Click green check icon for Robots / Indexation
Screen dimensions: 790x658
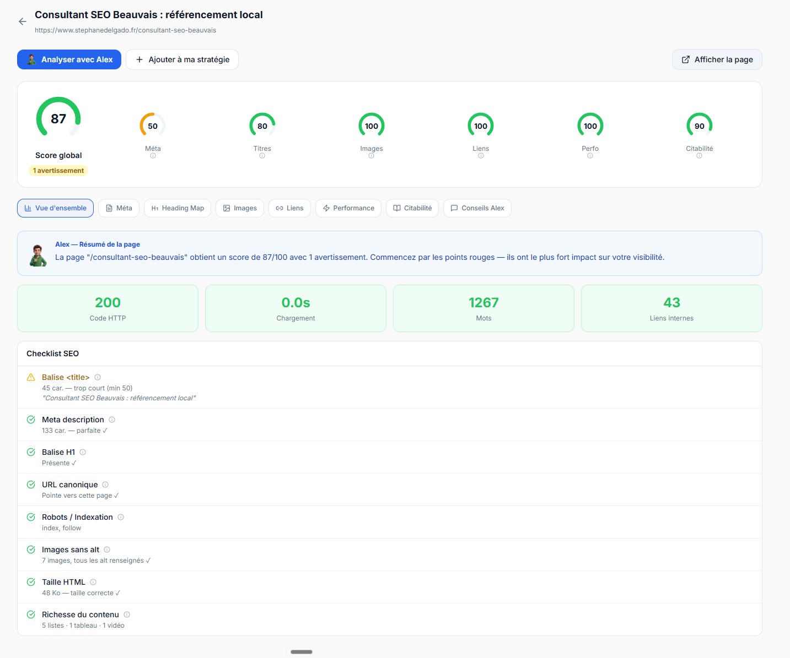31,517
